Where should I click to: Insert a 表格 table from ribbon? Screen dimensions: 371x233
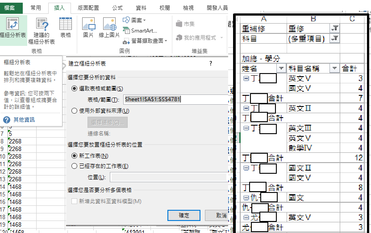[x=66, y=27]
